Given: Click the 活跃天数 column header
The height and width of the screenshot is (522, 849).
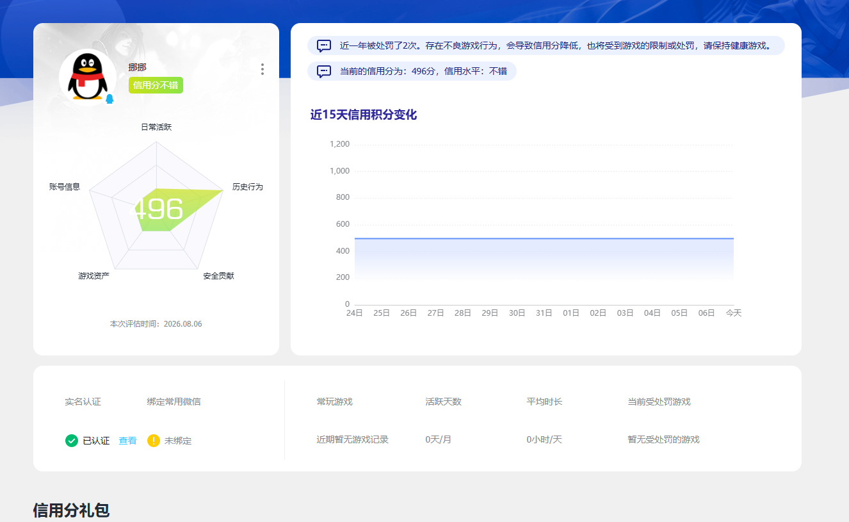Looking at the screenshot, I should pyautogui.click(x=443, y=402).
